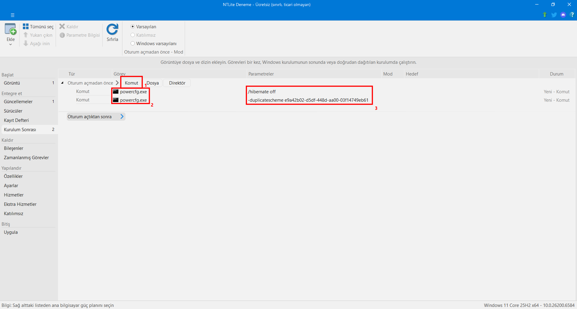
Task: Open the Güncellemeler sidebar page
Action: pyautogui.click(x=29, y=102)
